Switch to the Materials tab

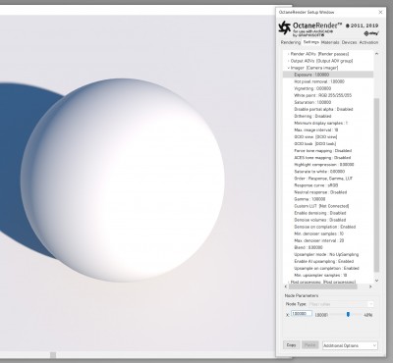click(x=330, y=42)
